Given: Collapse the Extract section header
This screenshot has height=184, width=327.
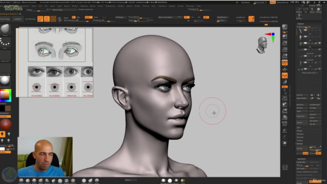Looking at the screenshot, I should coord(299,144).
